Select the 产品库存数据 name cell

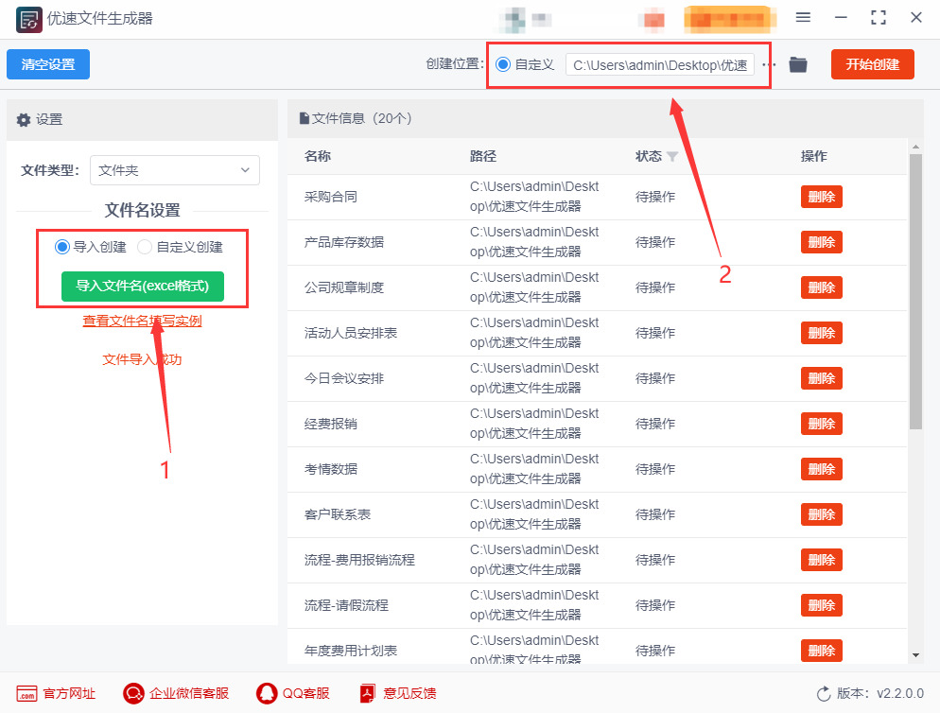point(343,242)
